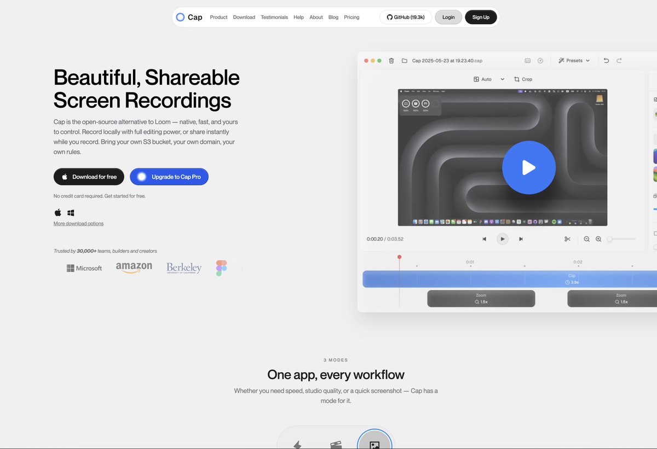
Task: Open the Presets dropdown
Action: [x=574, y=61]
